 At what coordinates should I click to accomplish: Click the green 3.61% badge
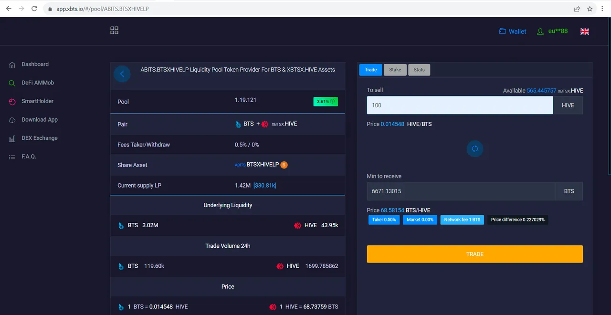[x=326, y=102]
